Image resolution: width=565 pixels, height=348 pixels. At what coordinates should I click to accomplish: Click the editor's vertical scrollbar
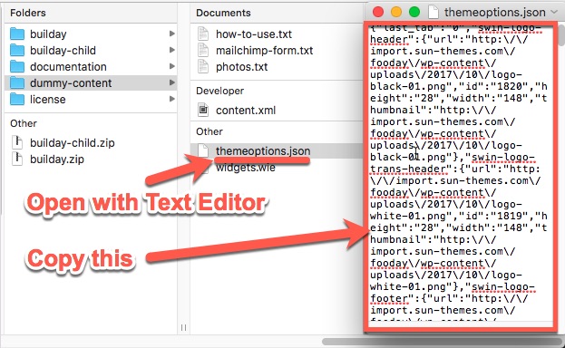pos(560,34)
